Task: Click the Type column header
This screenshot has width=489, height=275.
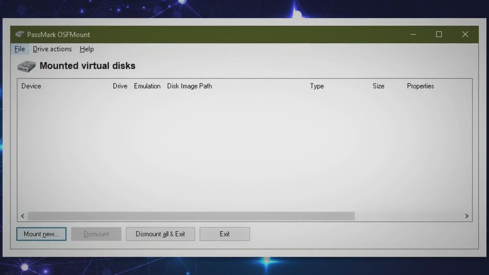Action: [x=317, y=86]
